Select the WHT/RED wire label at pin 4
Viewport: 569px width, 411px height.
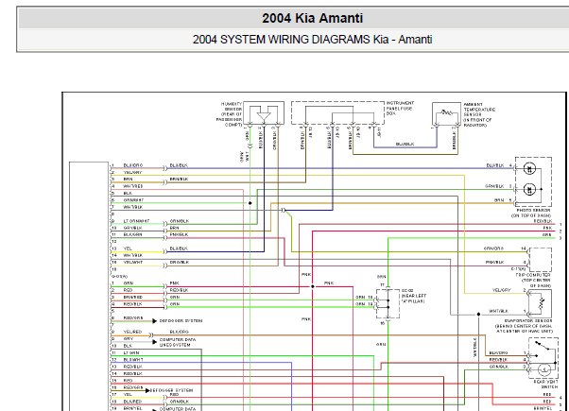click(133, 186)
